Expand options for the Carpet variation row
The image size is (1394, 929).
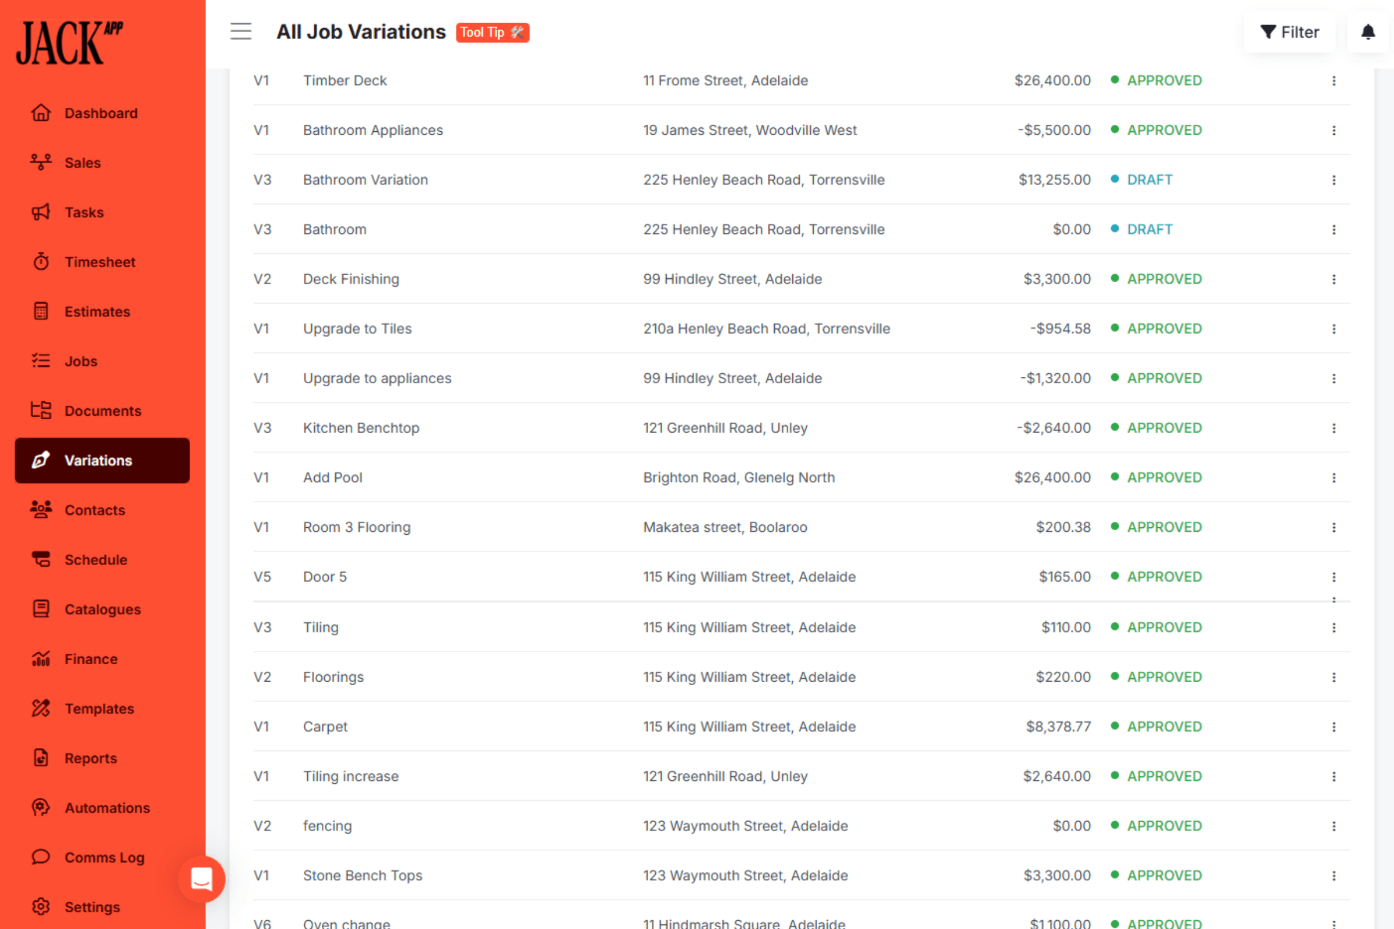pyautogui.click(x=1334, y=726)
